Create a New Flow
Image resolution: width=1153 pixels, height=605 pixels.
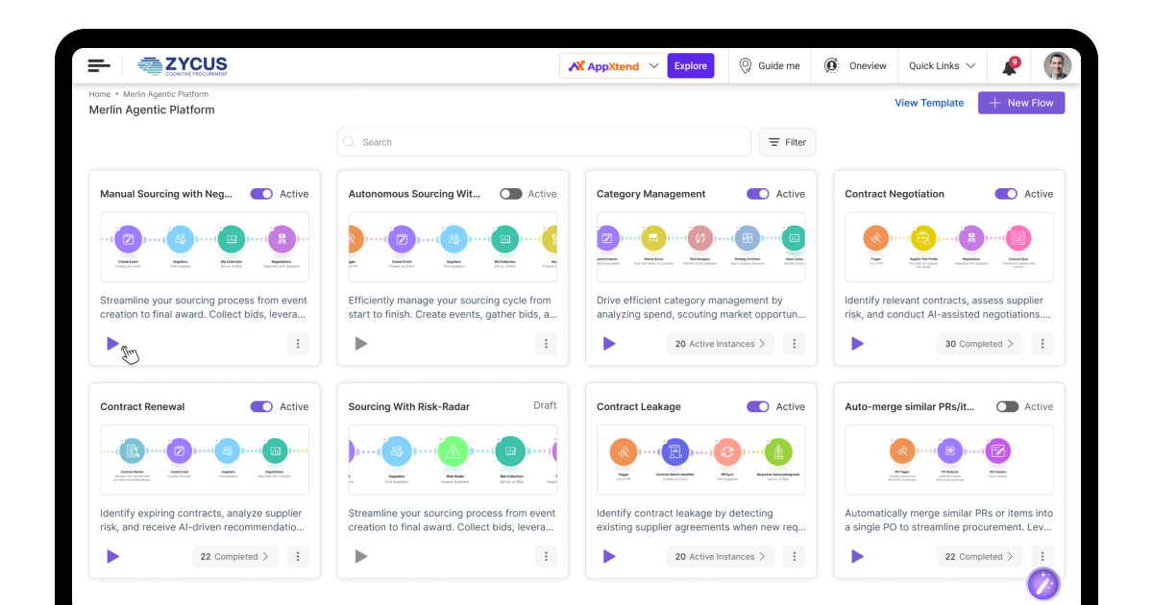(1021, 103)
